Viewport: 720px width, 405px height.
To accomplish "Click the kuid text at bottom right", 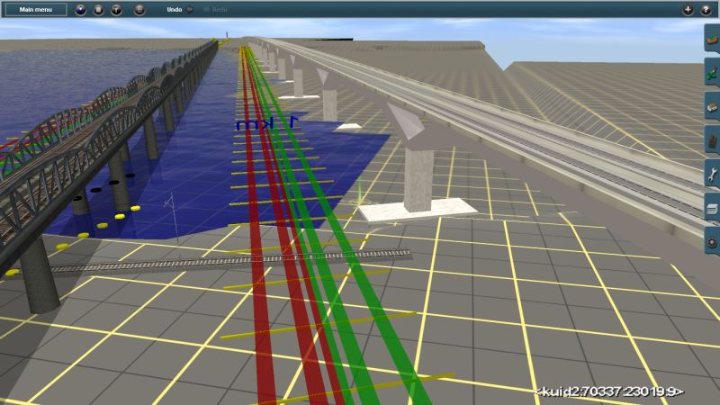I will point(609,391).
